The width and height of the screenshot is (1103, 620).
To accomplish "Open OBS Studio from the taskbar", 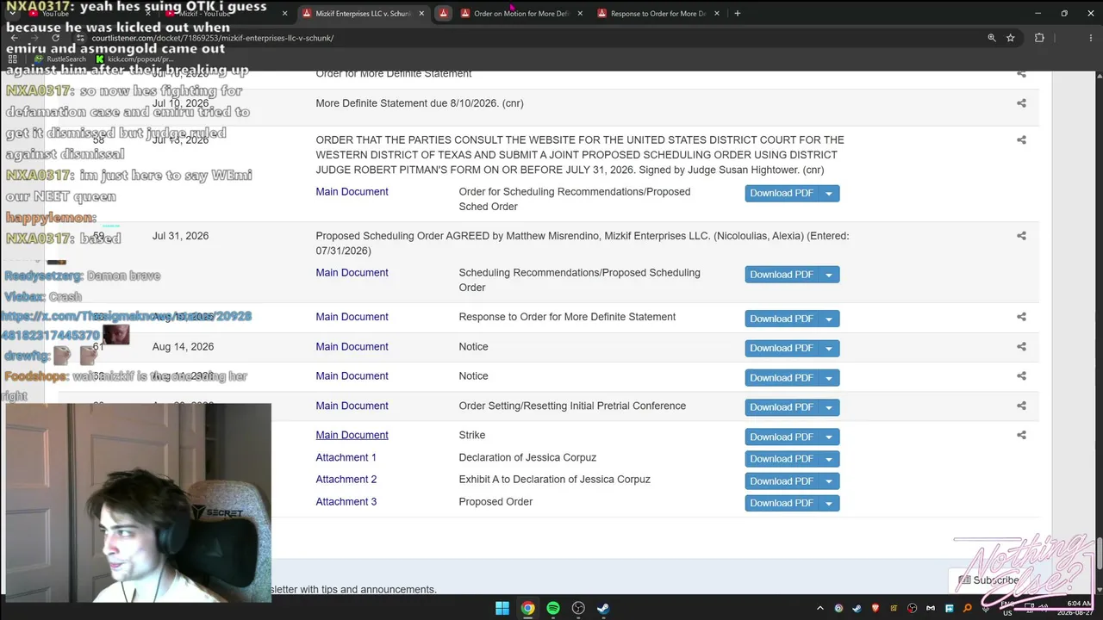I will (578, 608).
